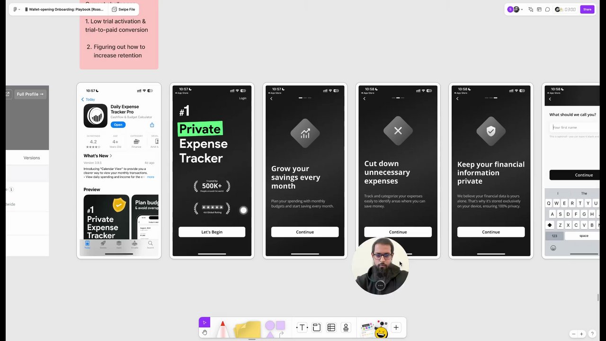Click the presenter webcam bubble options dots
606x341 pixels.
pyautogui.click(x=380, y=286)
